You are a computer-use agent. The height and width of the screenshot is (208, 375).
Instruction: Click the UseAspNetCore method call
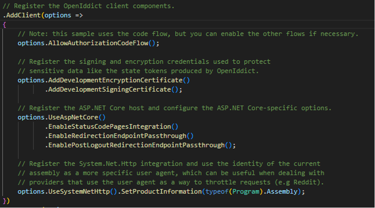pos(73,118)
